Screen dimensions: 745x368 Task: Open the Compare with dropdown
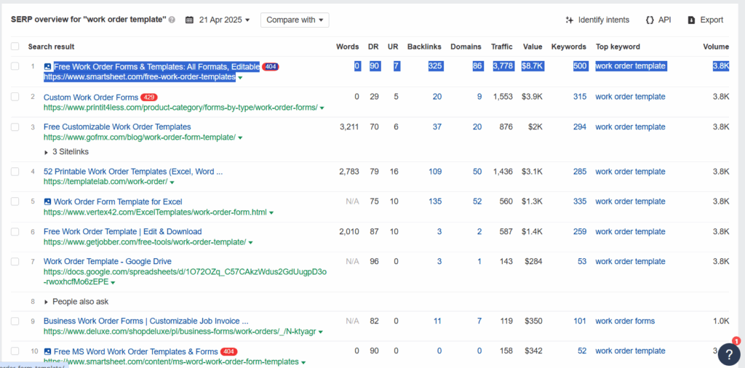(x=295, y=20)
